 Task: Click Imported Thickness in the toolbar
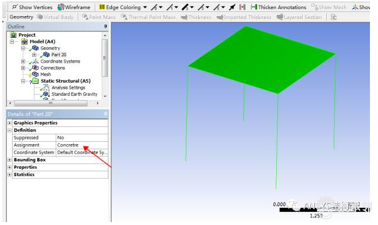tap(244, 17)
